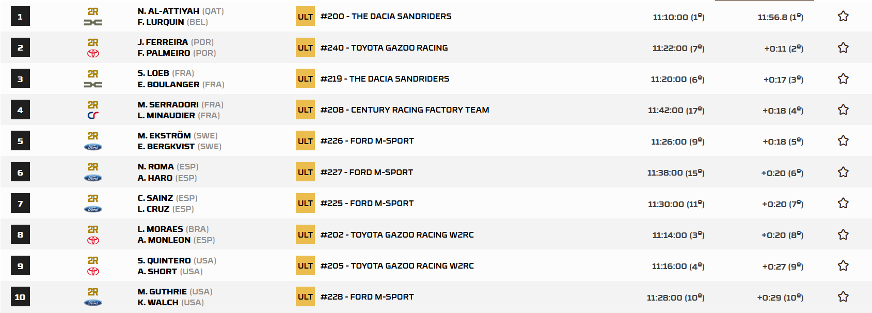Toggle favorite star for M. Serradori

coord(843,110)
